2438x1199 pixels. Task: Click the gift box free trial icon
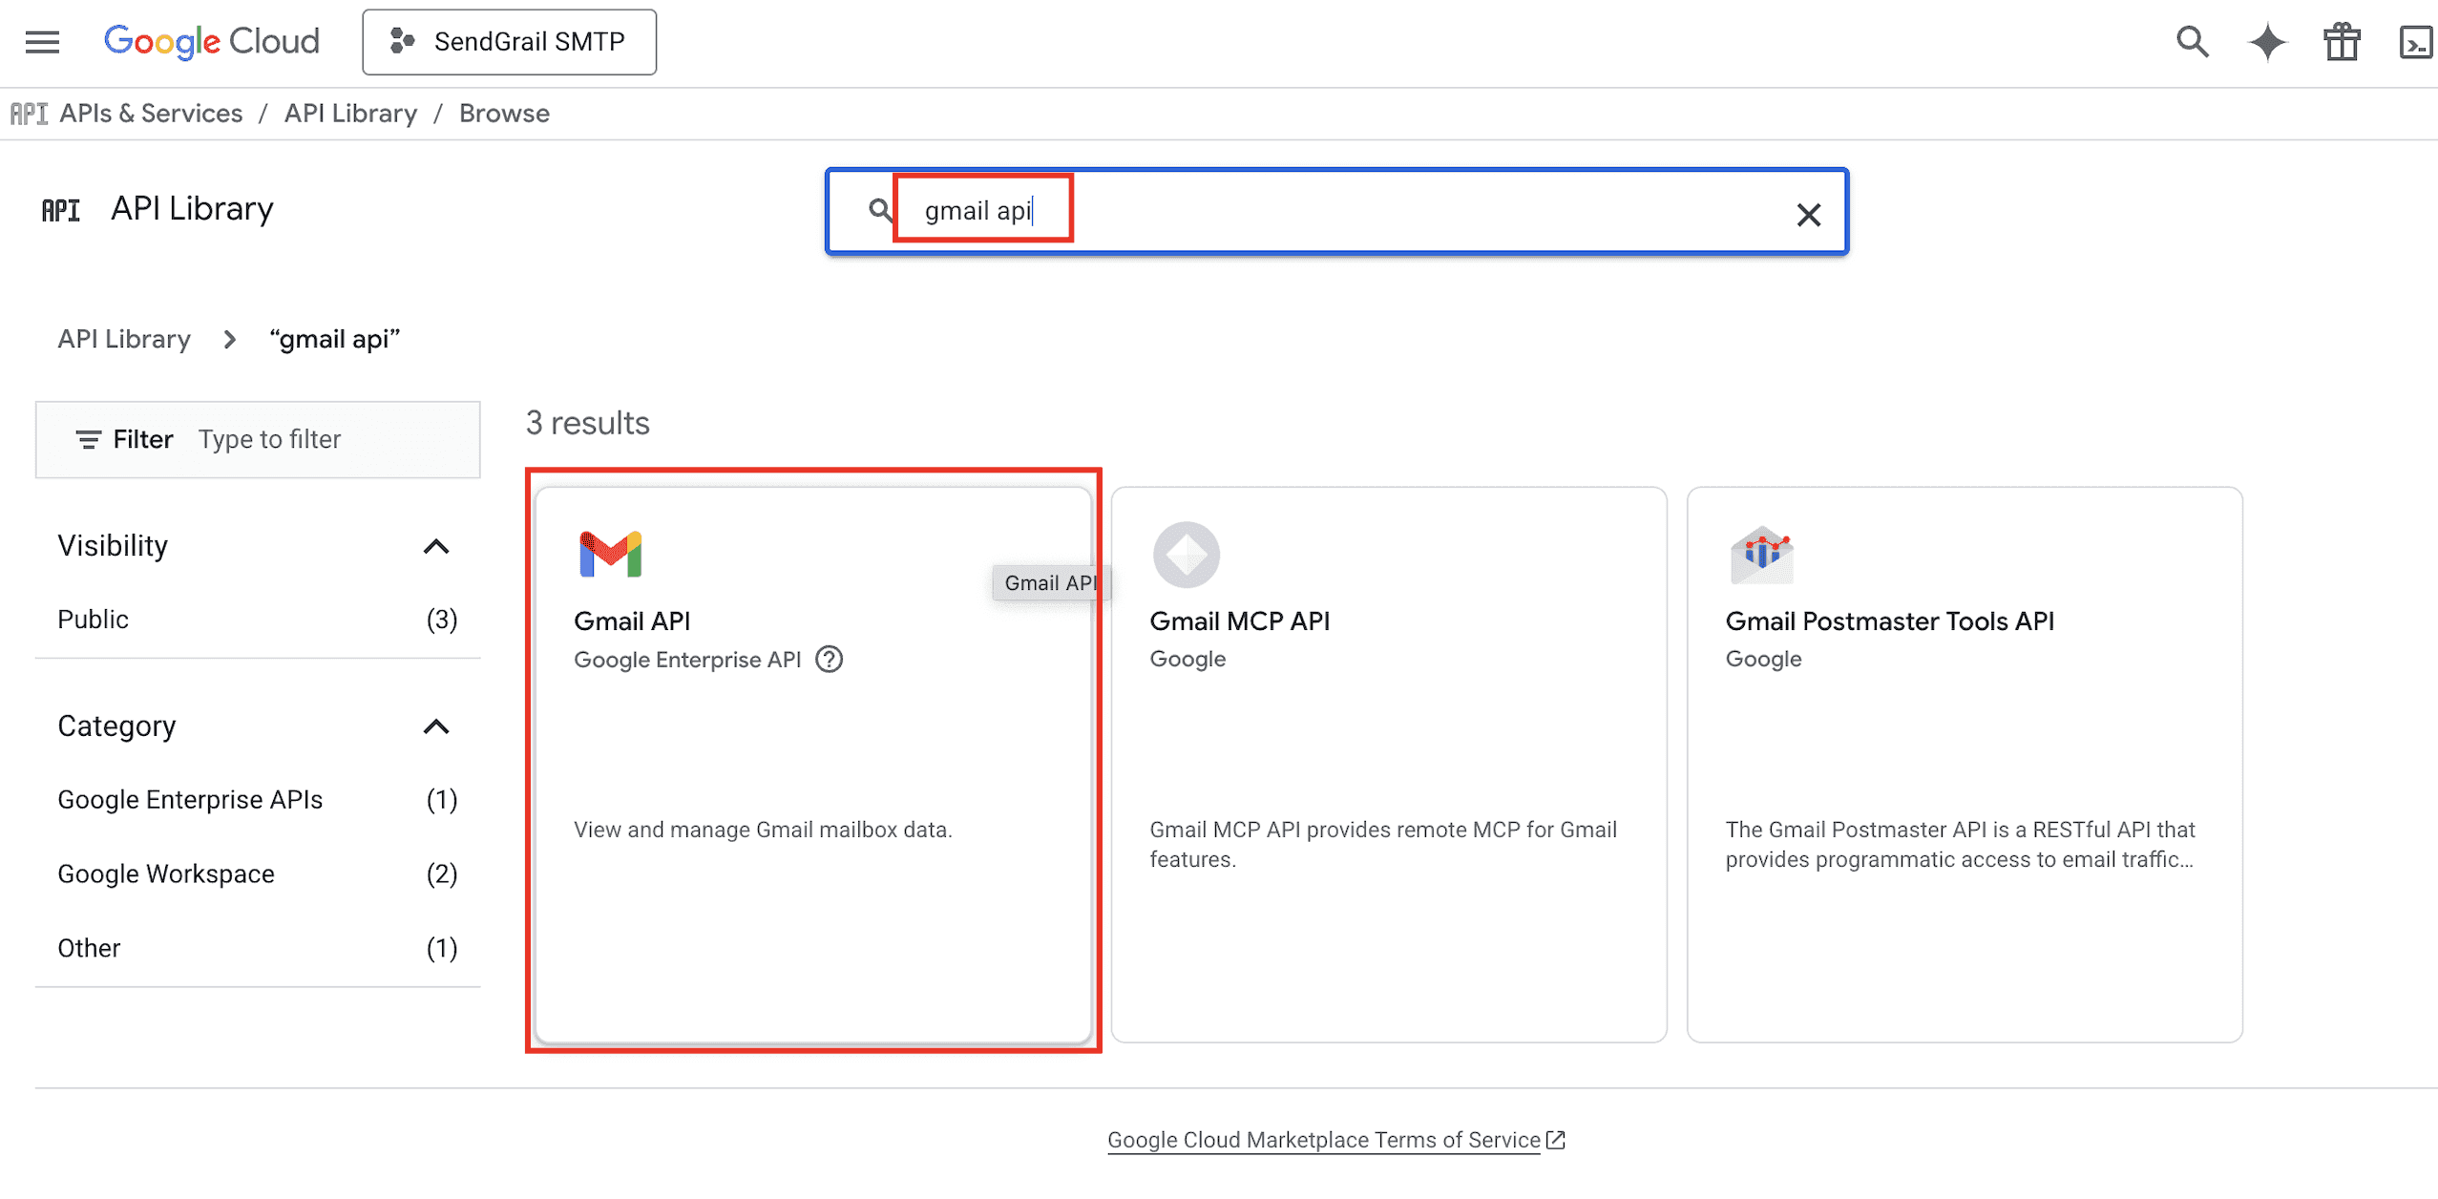click(2342, 42)
